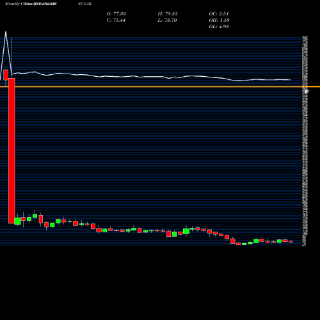
Task: Click the close value C: 75.44
Action: coord(116,20)
